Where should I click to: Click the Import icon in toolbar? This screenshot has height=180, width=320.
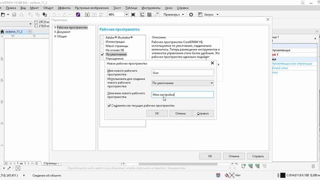click(87, 14)
